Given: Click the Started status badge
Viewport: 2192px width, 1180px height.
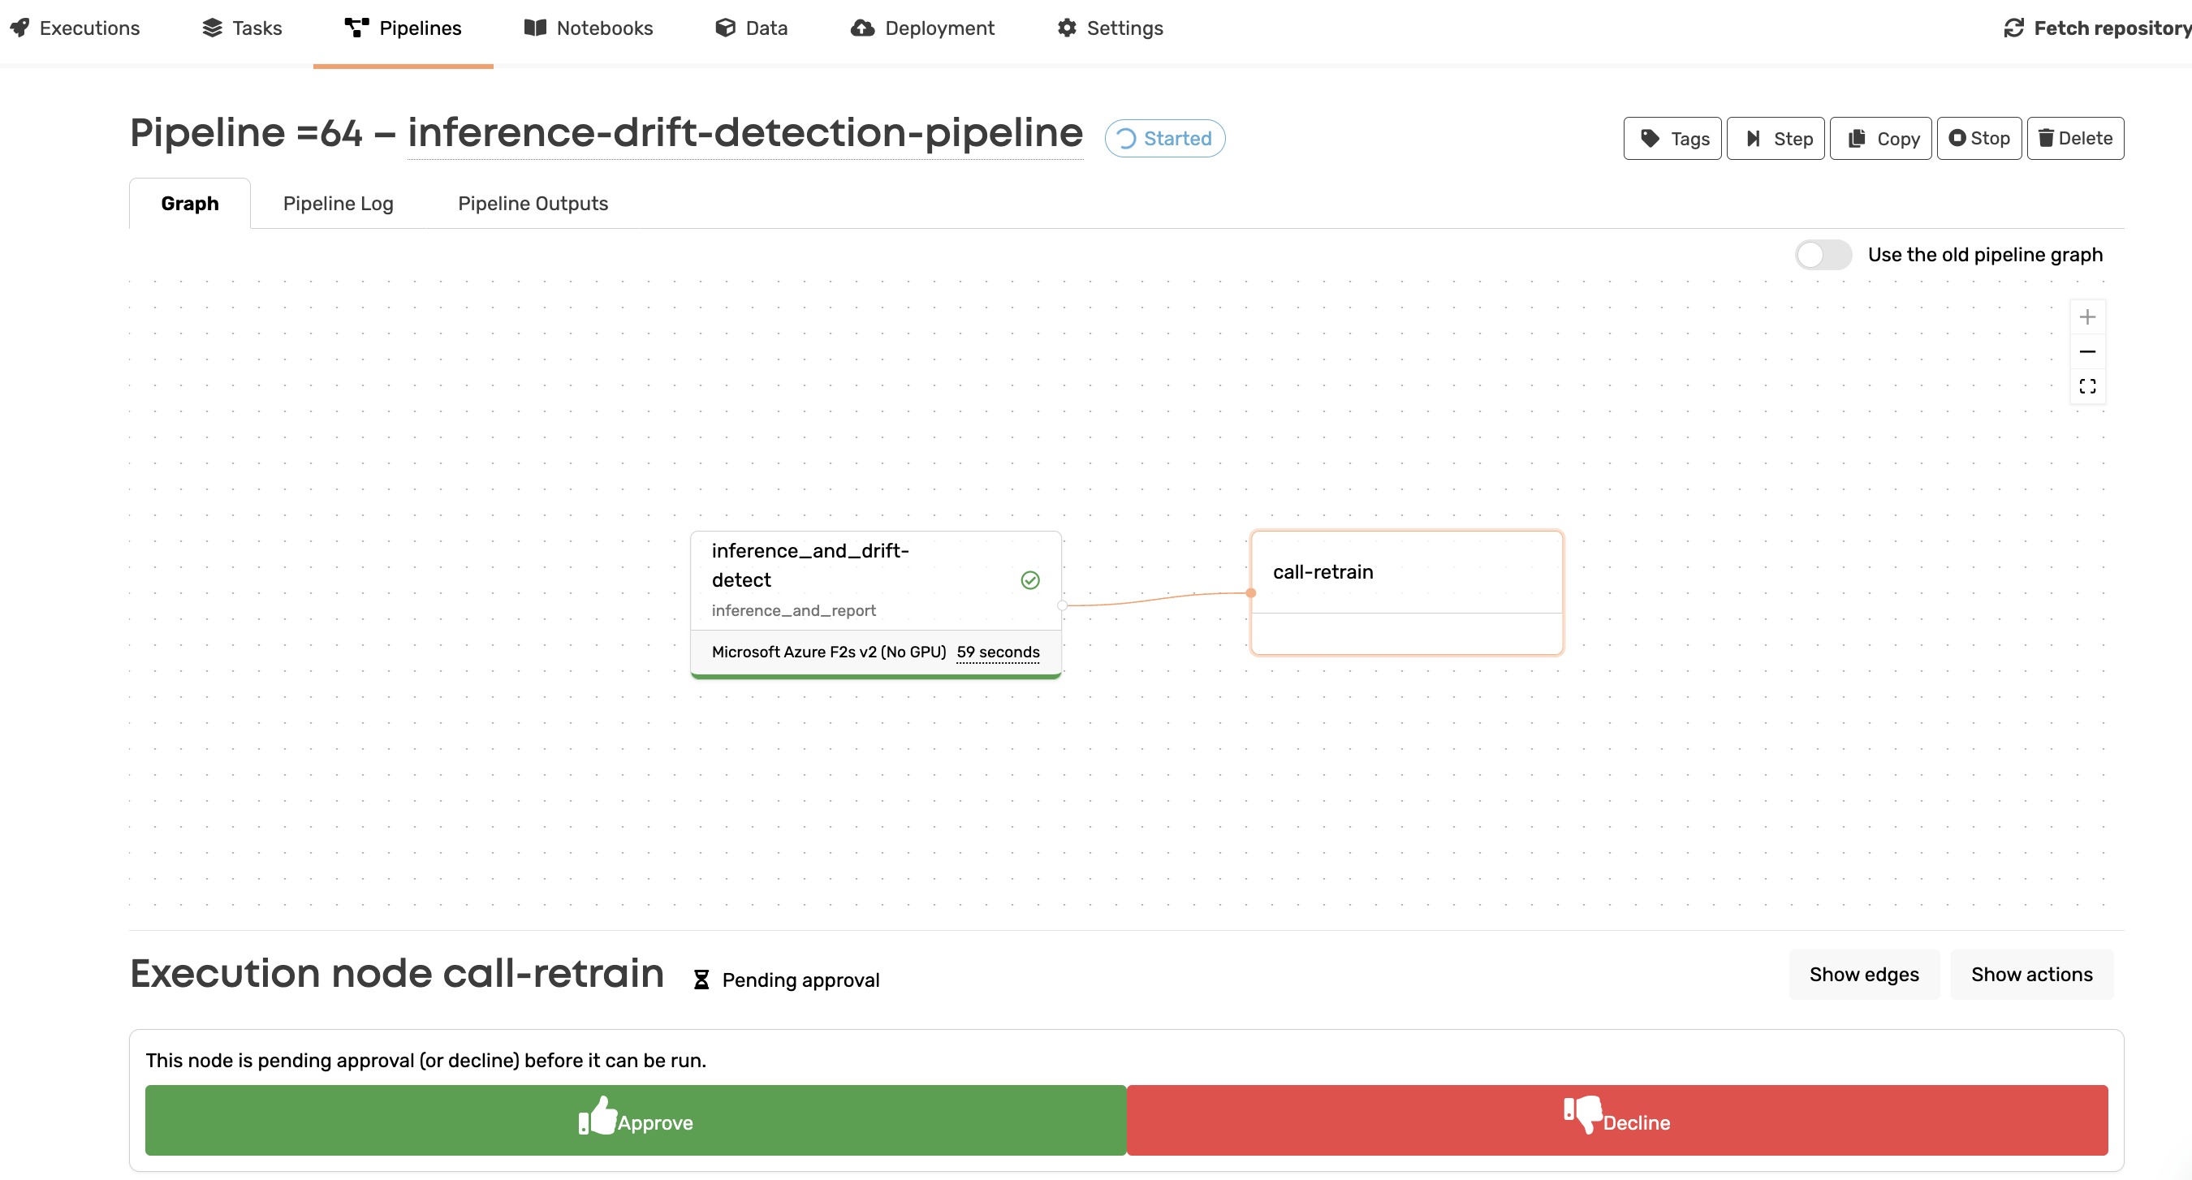Looking at the screenshot, I should click(x=1164, y=138).
